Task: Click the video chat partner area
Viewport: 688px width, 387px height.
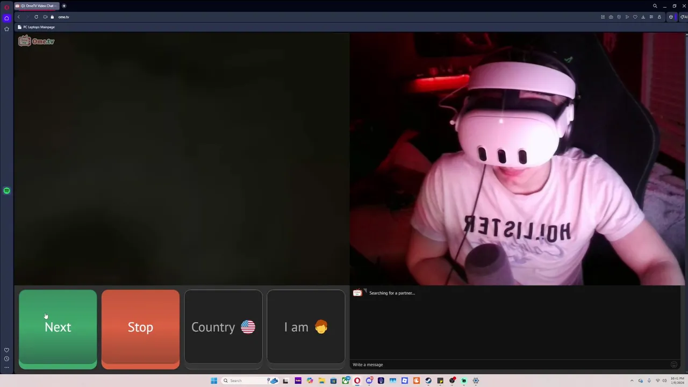Action: point(182,159)
